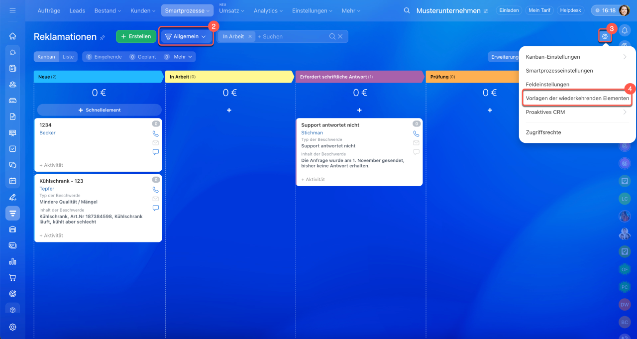Open the Mehr top navigation dropdown
Viewport: 637px width, 339px height.
tap(351, 10)
